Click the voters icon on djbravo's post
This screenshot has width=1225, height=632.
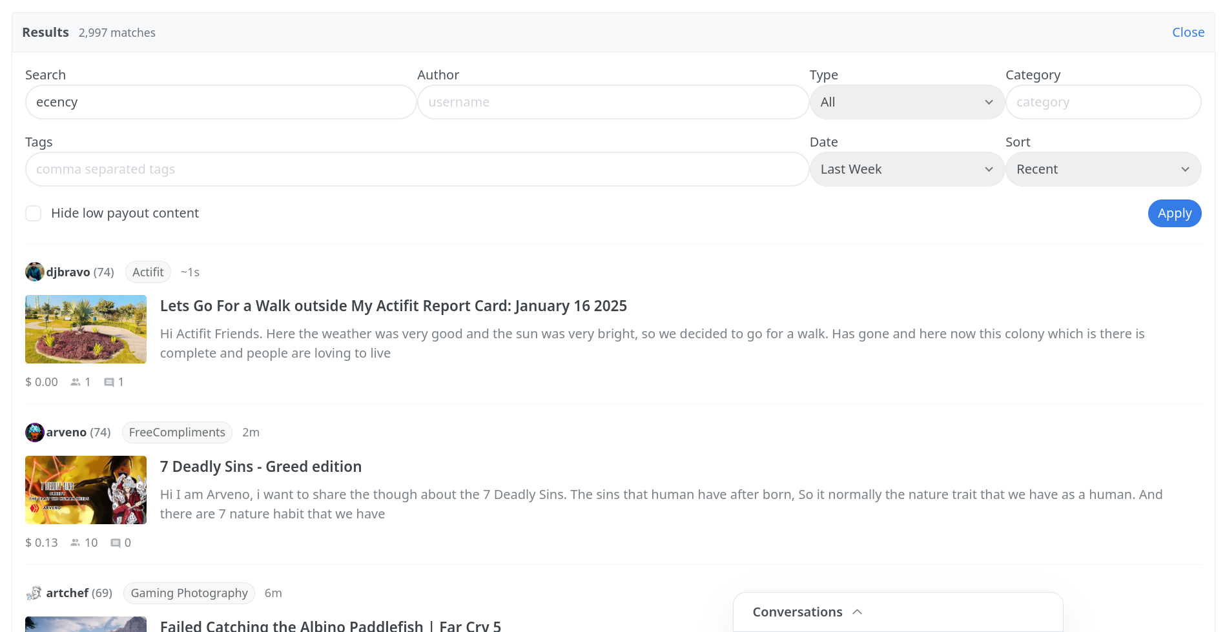[x=76, y=382]
